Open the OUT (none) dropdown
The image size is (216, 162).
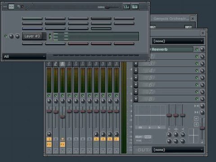(x=178, y=150)
